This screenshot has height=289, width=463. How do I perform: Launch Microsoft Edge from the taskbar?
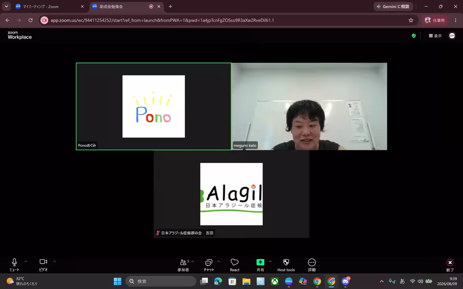[218, 281]
